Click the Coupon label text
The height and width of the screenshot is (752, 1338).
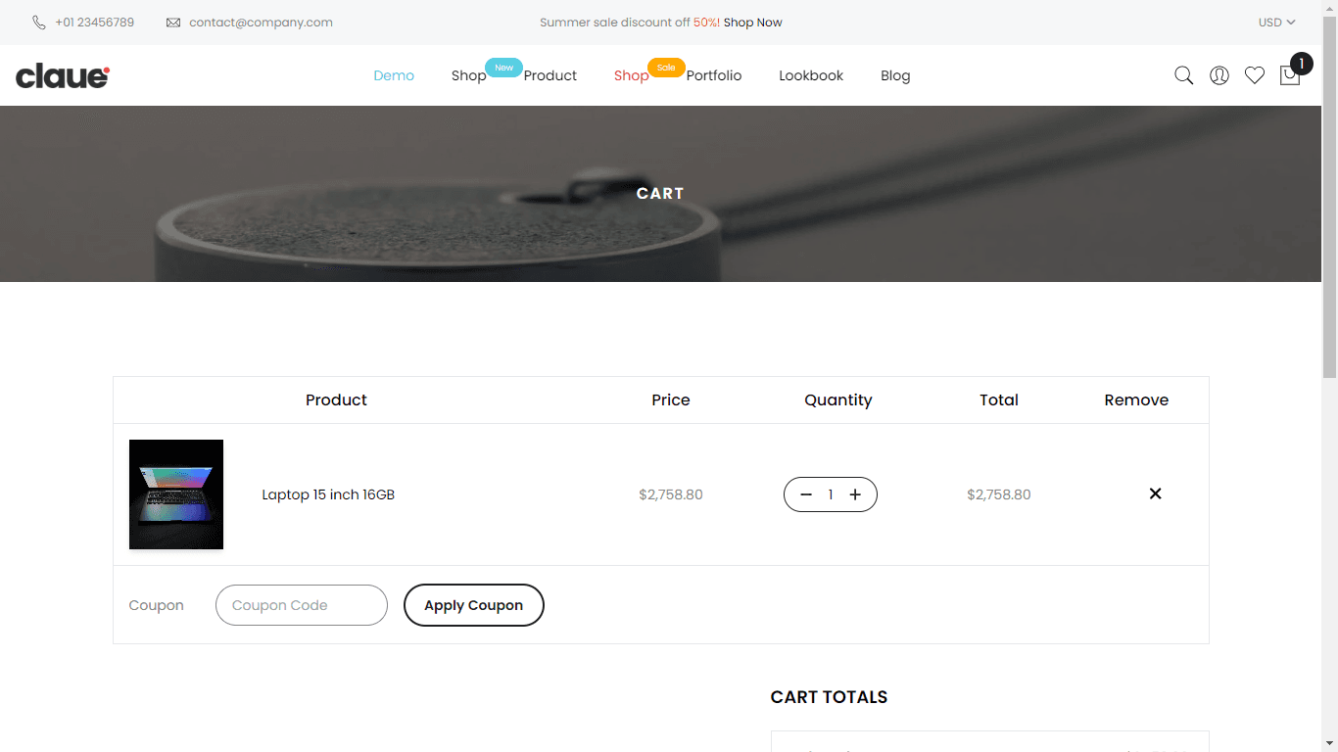coord(157,605)
